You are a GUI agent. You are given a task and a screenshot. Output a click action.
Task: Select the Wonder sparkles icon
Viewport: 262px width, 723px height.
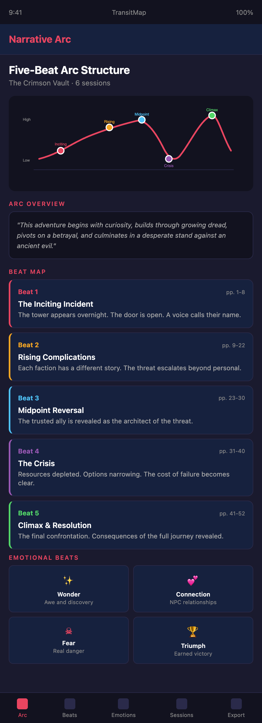69,580
